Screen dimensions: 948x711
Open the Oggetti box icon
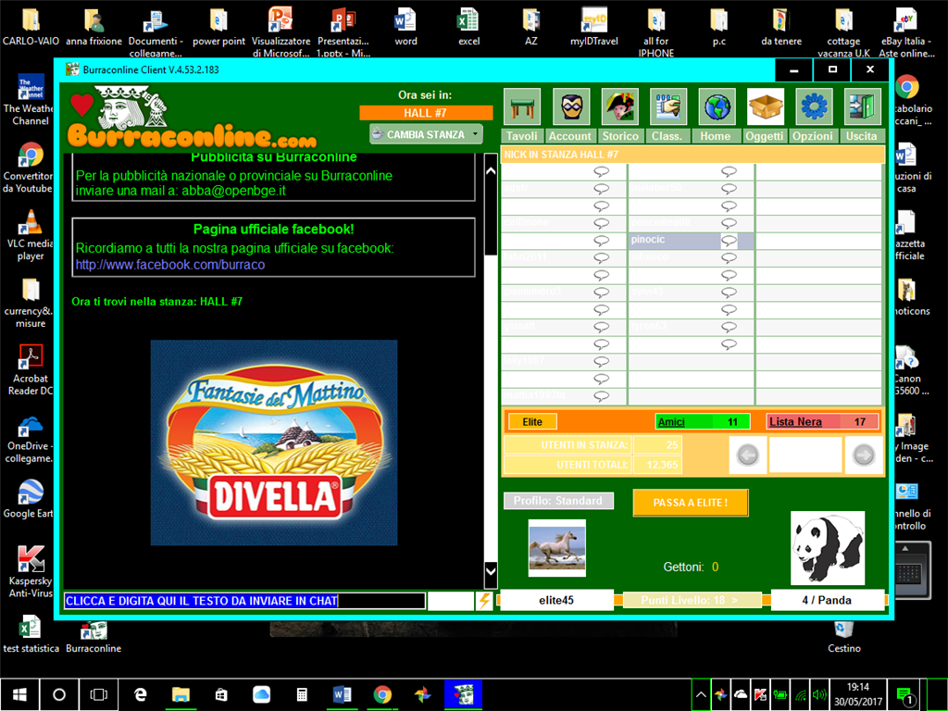pos(766,107)
